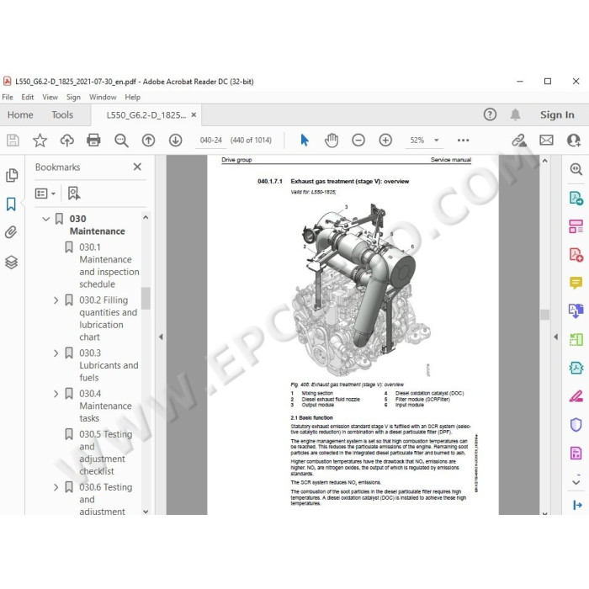Switch to Tools tab
This screenshot has height=589, width=589.
pyautogui.click(x=62, y=115)
